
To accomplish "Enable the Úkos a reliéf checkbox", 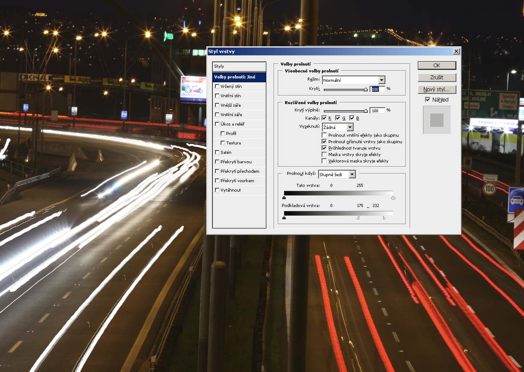I will click(217, 124).
